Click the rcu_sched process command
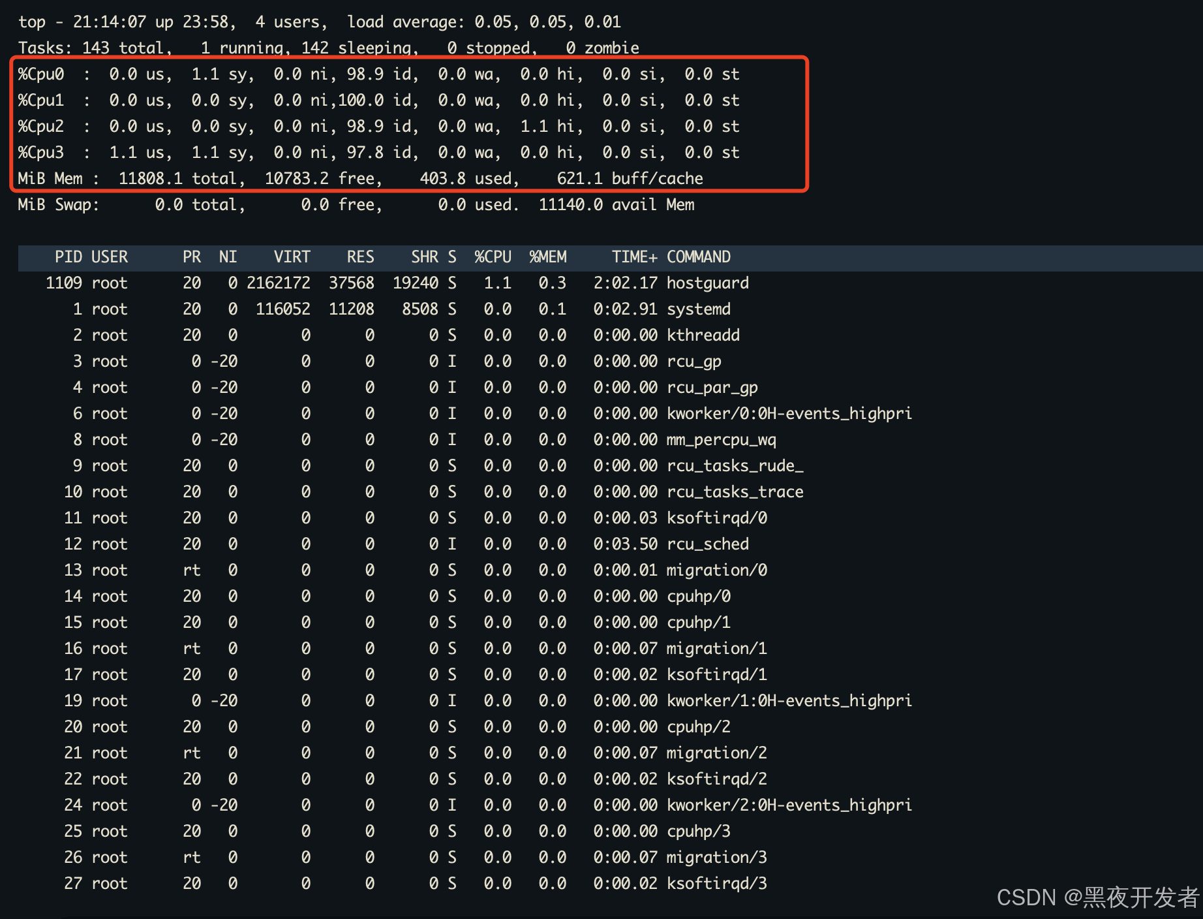The height and width of the screenshot is (919, 1203). (708, 544)
